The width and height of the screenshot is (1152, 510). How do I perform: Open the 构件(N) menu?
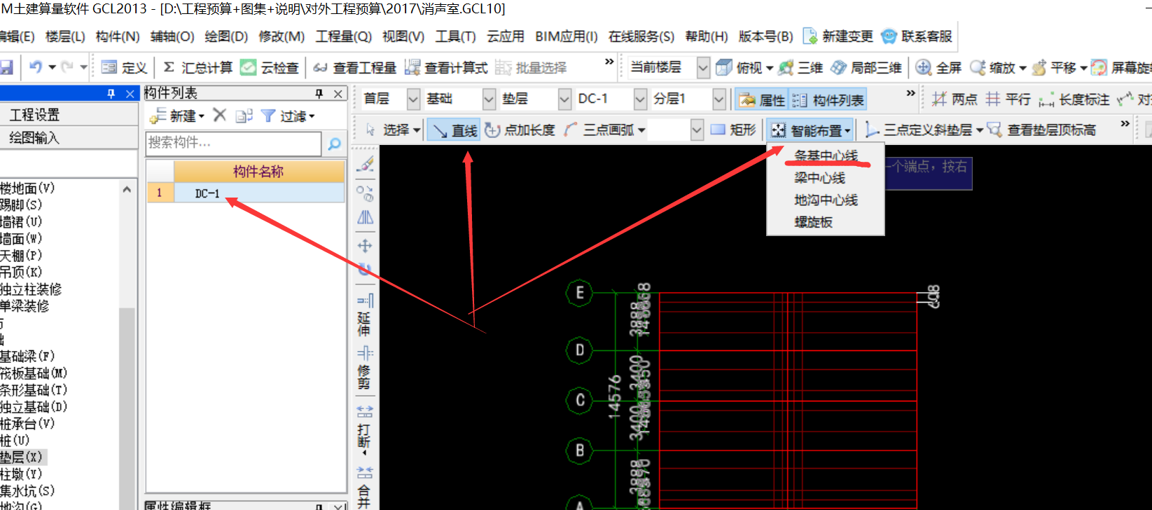[118, 36]
